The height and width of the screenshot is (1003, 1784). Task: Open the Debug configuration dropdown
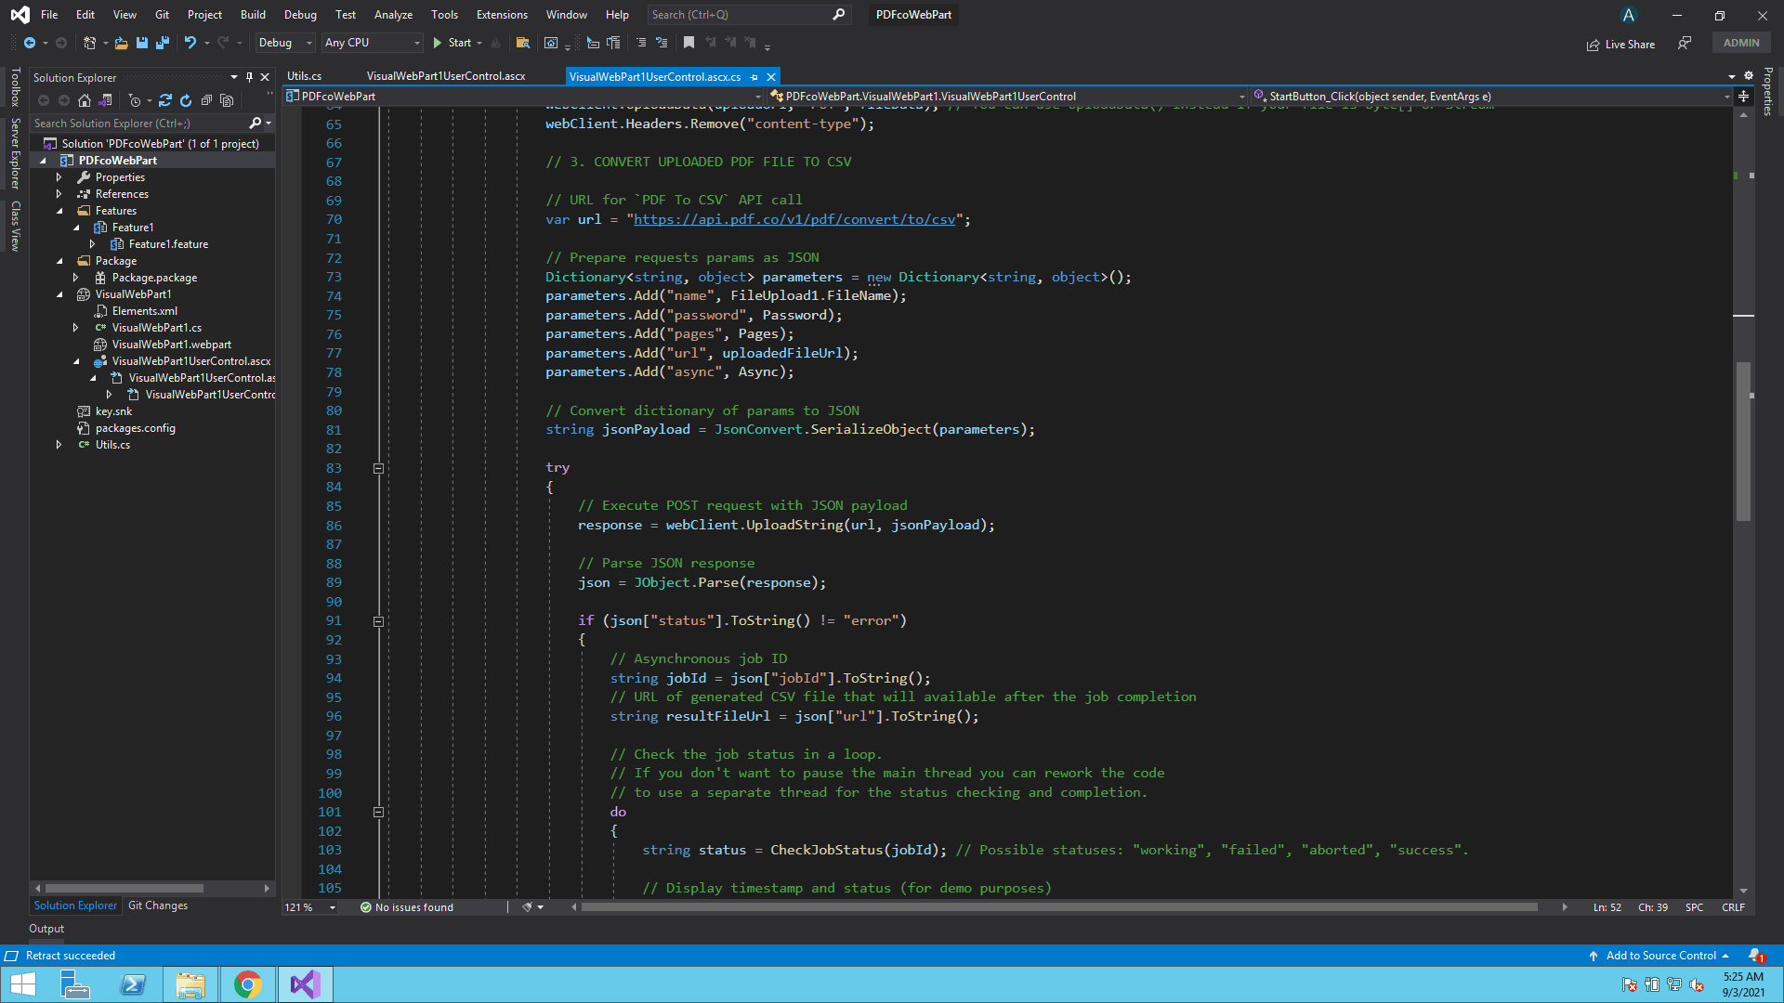click(x=285, y=43)
